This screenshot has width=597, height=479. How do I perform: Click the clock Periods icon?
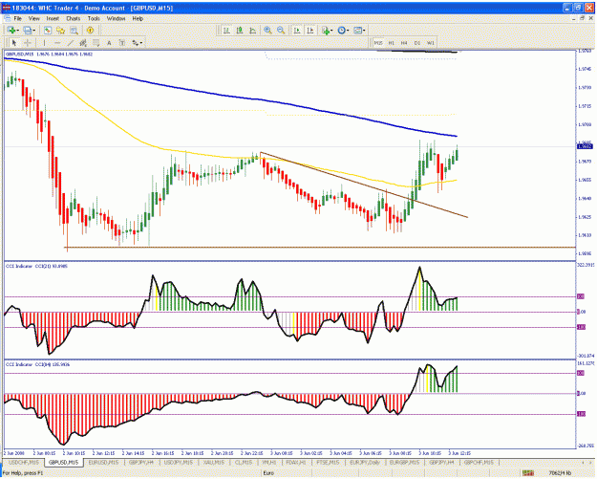[341, 30]
